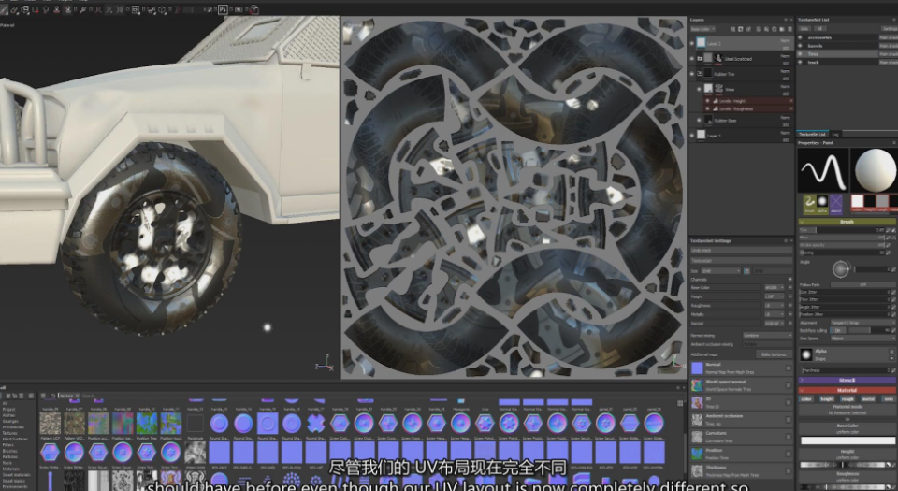Click the add channel icon beside Channels
This screenshot has width=898, height=491.
point(790,280)
